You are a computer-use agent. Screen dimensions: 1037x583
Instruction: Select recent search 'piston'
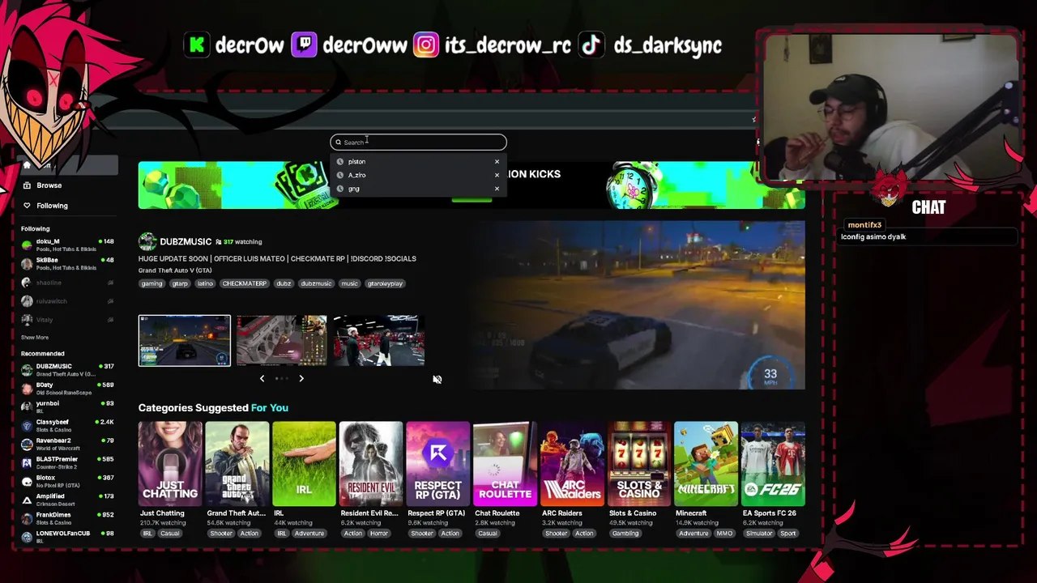point(356,162)
